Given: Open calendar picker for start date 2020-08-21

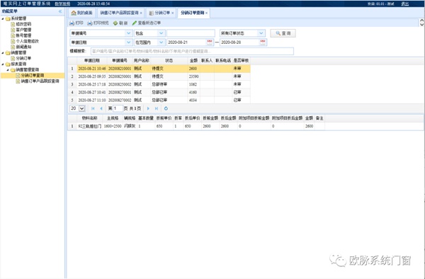Looking at the screenshot, I should coord(210,42).
